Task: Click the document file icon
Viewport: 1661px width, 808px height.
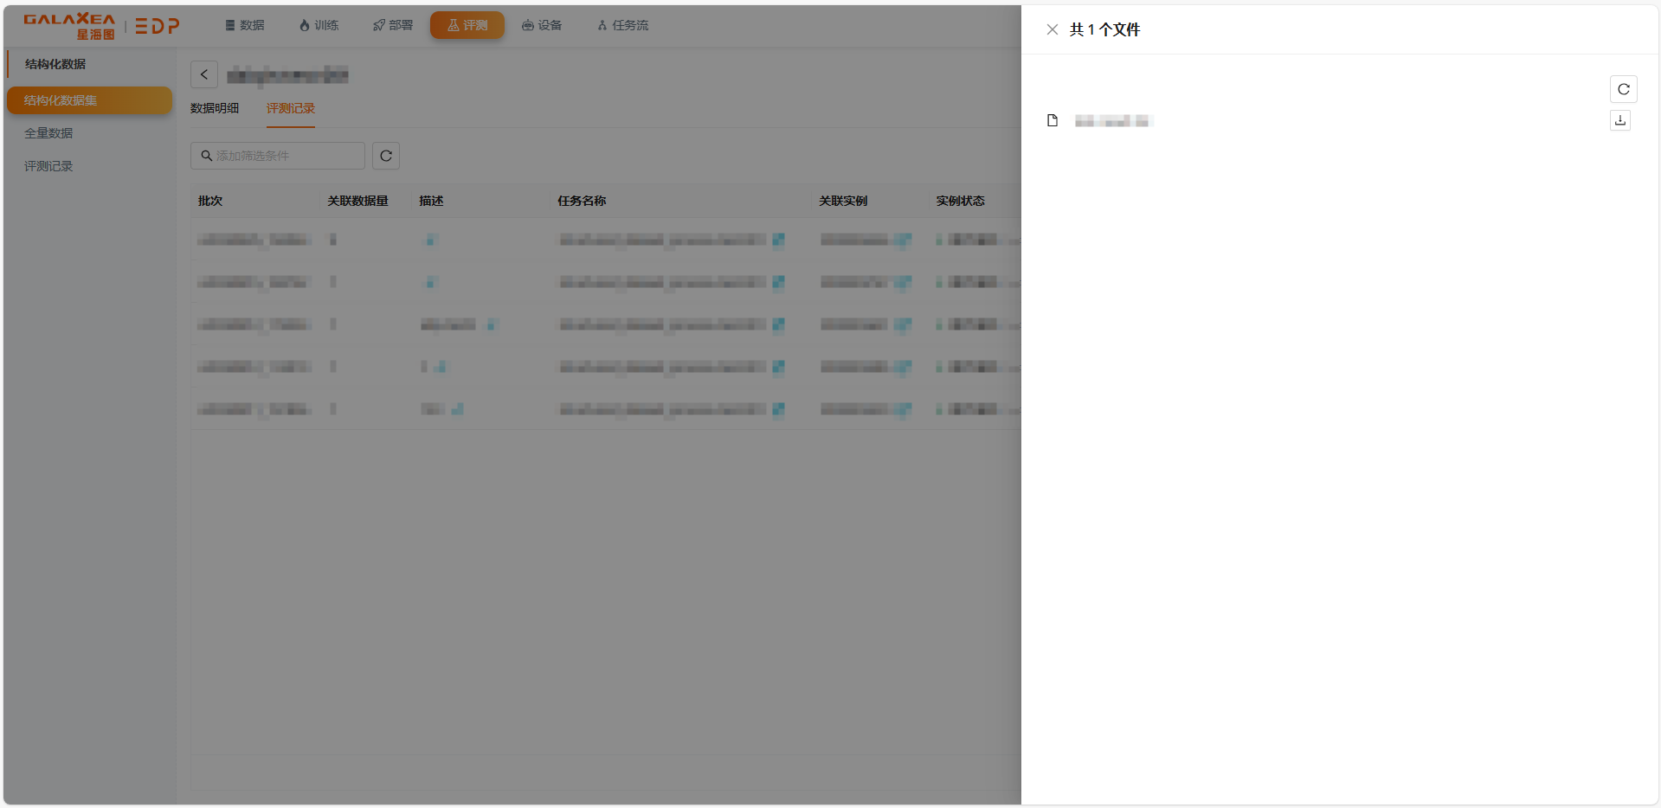Action: [x=1053, y=121]
